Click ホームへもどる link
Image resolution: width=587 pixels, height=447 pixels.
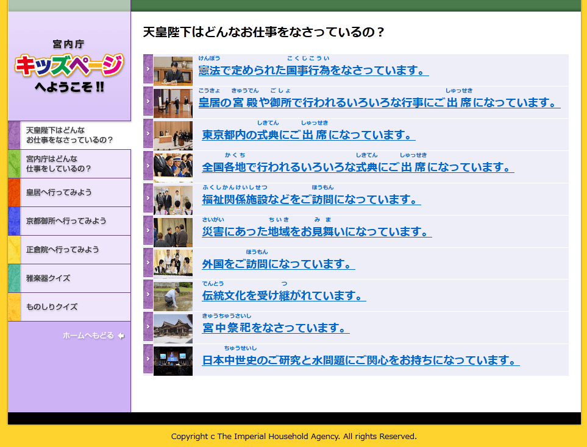pyautogui.click(x=88, y=336)
